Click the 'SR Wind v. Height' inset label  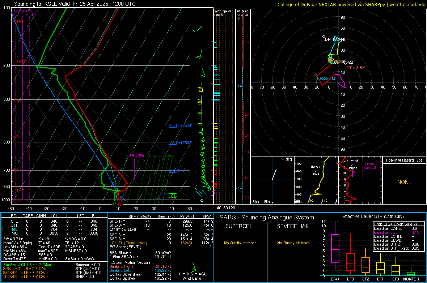click(352, 164)
